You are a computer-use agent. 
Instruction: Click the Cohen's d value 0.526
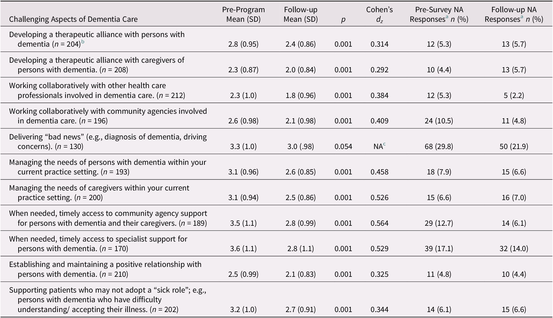tap(379, 198)
